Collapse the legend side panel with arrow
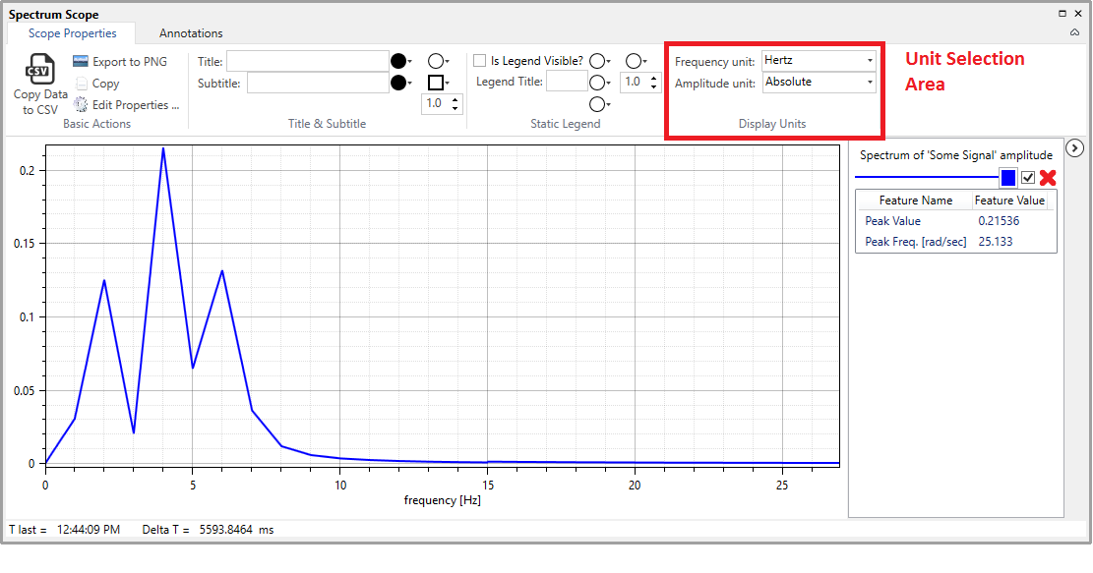This screenshot has height=573, width=1093. (x=1074, y=148)
